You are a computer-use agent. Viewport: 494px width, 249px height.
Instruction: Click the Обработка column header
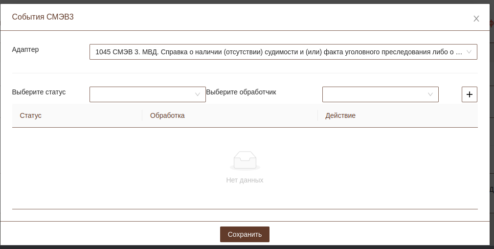[x=167, y=115]
